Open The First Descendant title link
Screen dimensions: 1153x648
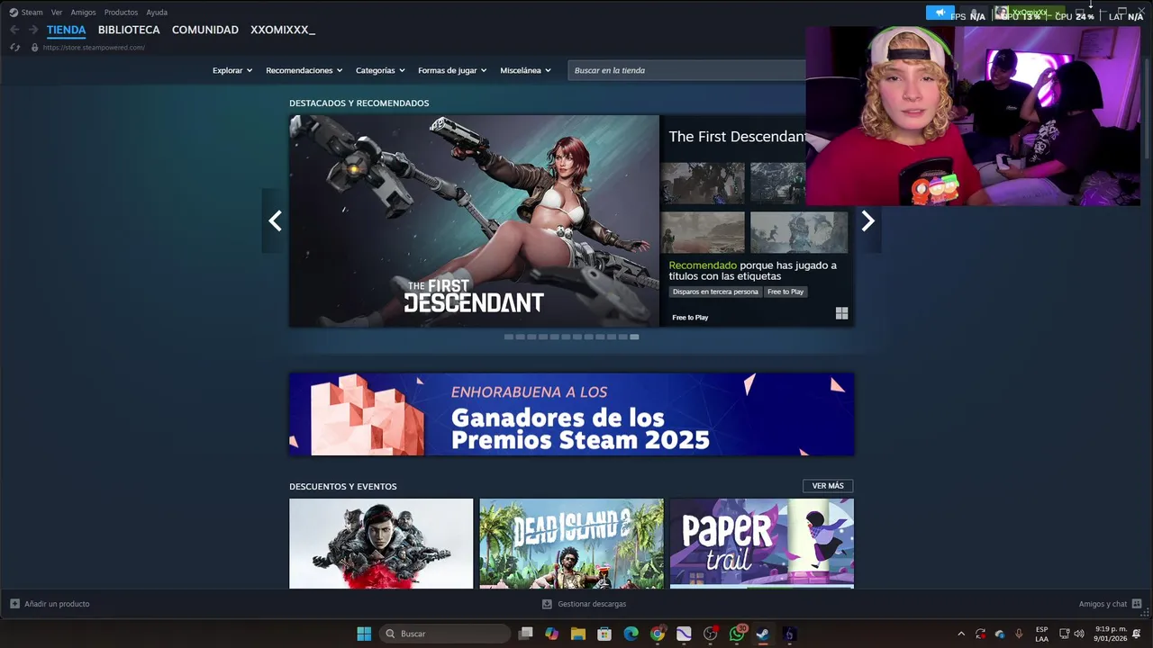coord(737,137)
